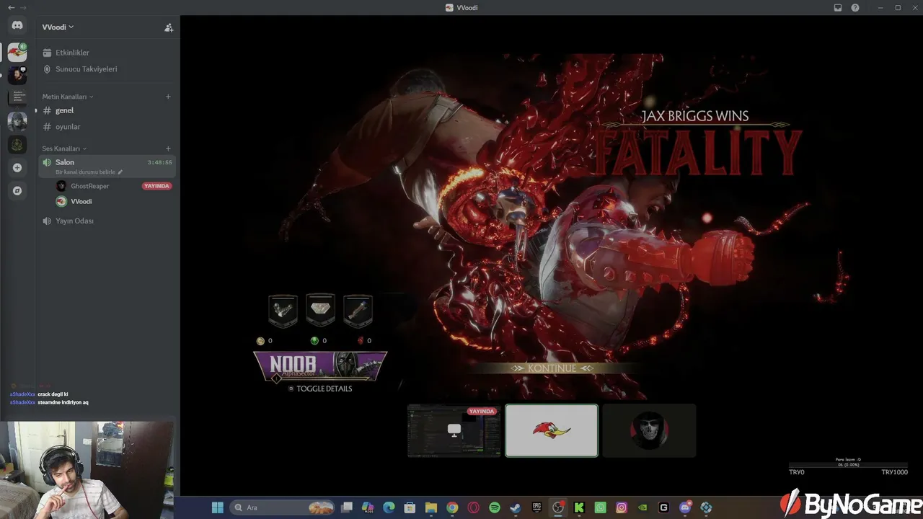Switch to OBS Studio on the taskbar
This screenshot has width=923, height=519.
(558, 507)
